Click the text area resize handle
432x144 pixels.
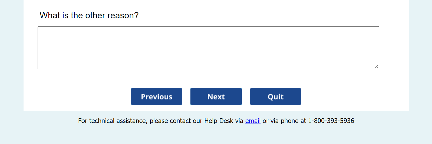377,67
